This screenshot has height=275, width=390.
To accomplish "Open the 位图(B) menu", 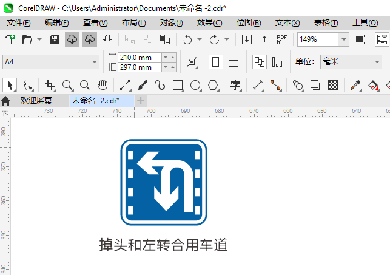I will (x=249, y=23).
